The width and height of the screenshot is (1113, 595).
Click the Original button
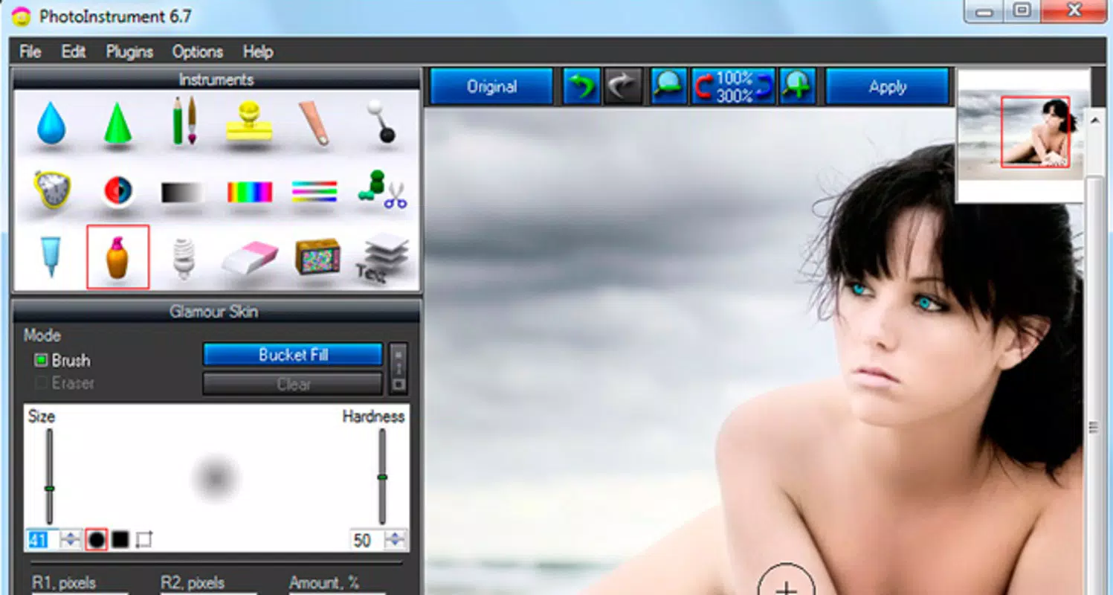[x=491, y=87]
